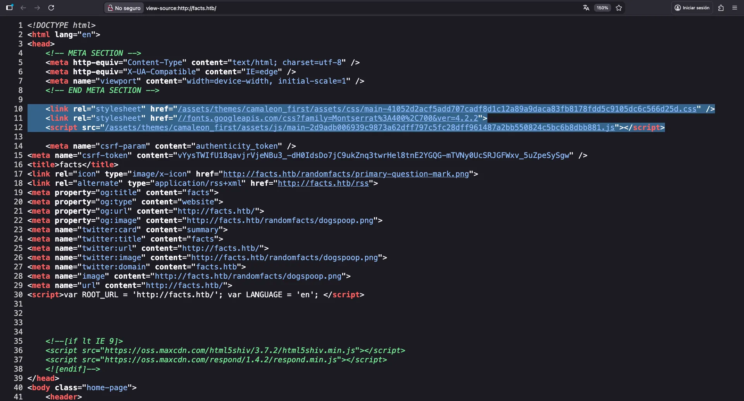The width and height of the screenshot is (744, 401).
Task: Open the extensions puzzle icon
Action: 721,8
